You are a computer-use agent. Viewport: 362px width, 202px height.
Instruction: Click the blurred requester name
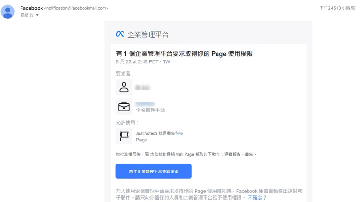coord(143,87)
